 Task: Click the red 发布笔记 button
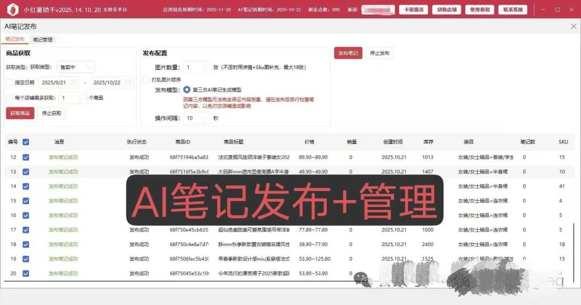click(x=348, y=53)
